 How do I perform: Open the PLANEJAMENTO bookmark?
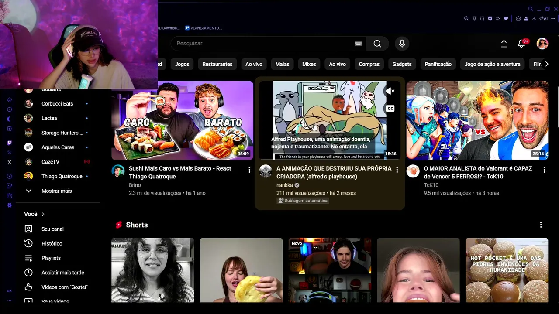tap(204, 28)
